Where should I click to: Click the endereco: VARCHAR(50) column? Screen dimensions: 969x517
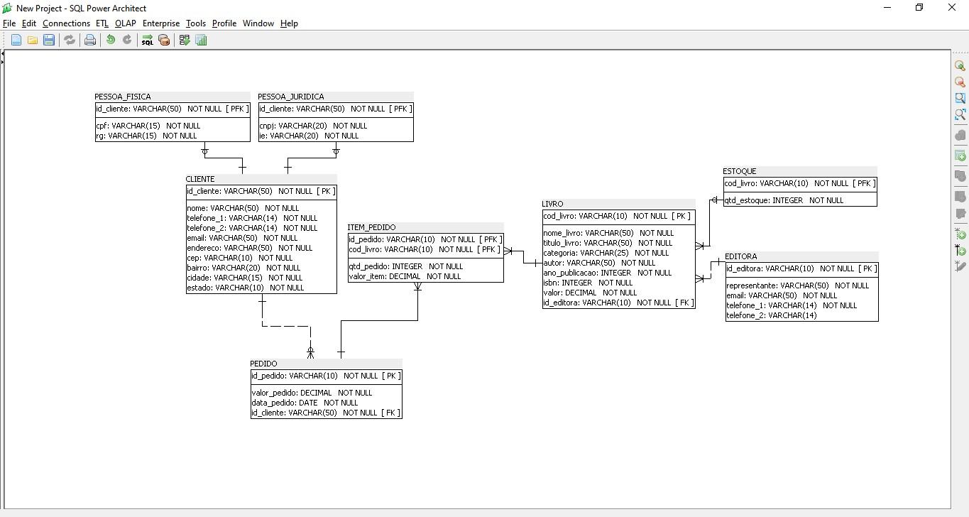point(250,248)
